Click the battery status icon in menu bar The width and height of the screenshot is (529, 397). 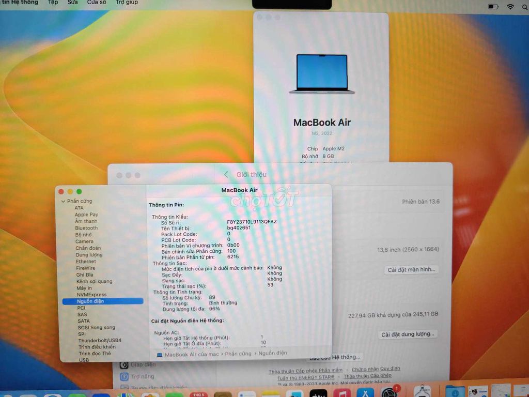click(x=493, y=6)
